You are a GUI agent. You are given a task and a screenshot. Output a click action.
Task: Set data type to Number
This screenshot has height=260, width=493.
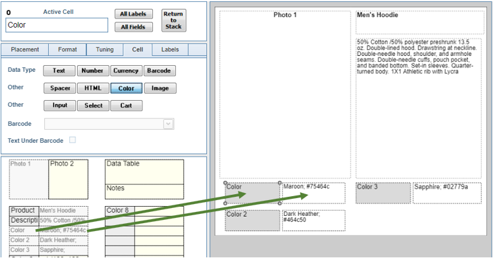pos(93,70)
